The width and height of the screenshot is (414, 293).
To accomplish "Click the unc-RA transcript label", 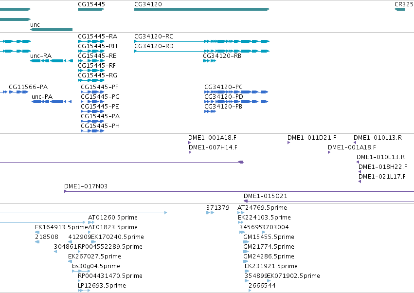I will (x=41, y=56).
